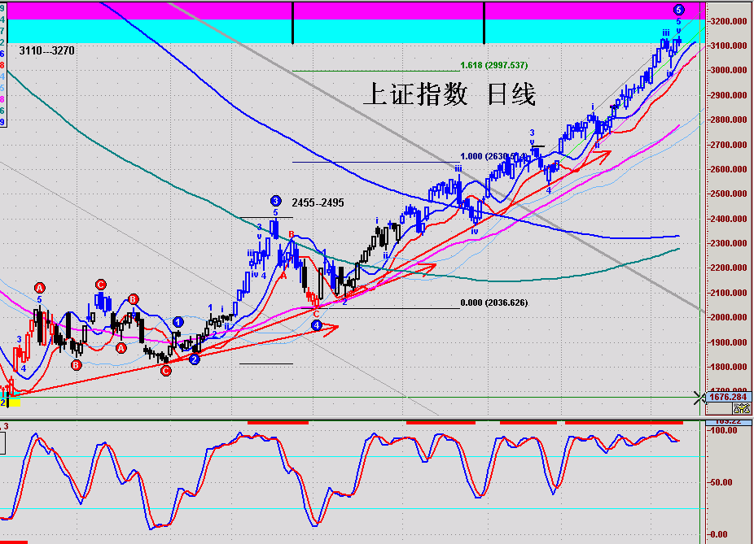Click the 2900.000 price axis label

tap(728, 95)
